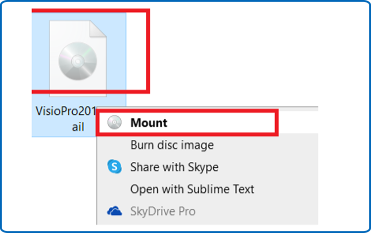Click the folded page corner of file icon
The height and width of the screenshot is (233, 371).
[x=98, y=29]
